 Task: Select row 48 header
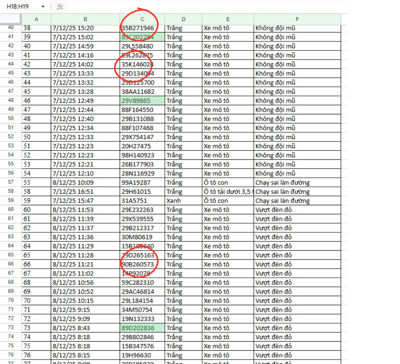[11, 101]
